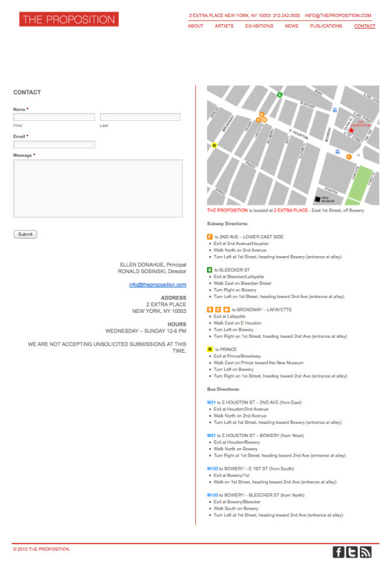Navigate to the News page
392x569 pixels.
(x=291, y=26)
